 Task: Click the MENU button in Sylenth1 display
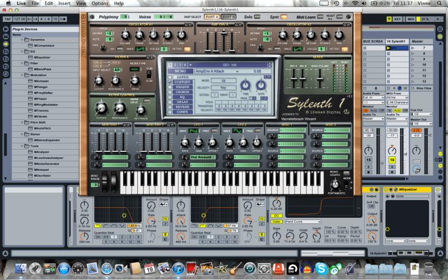[x=180, y=71]
